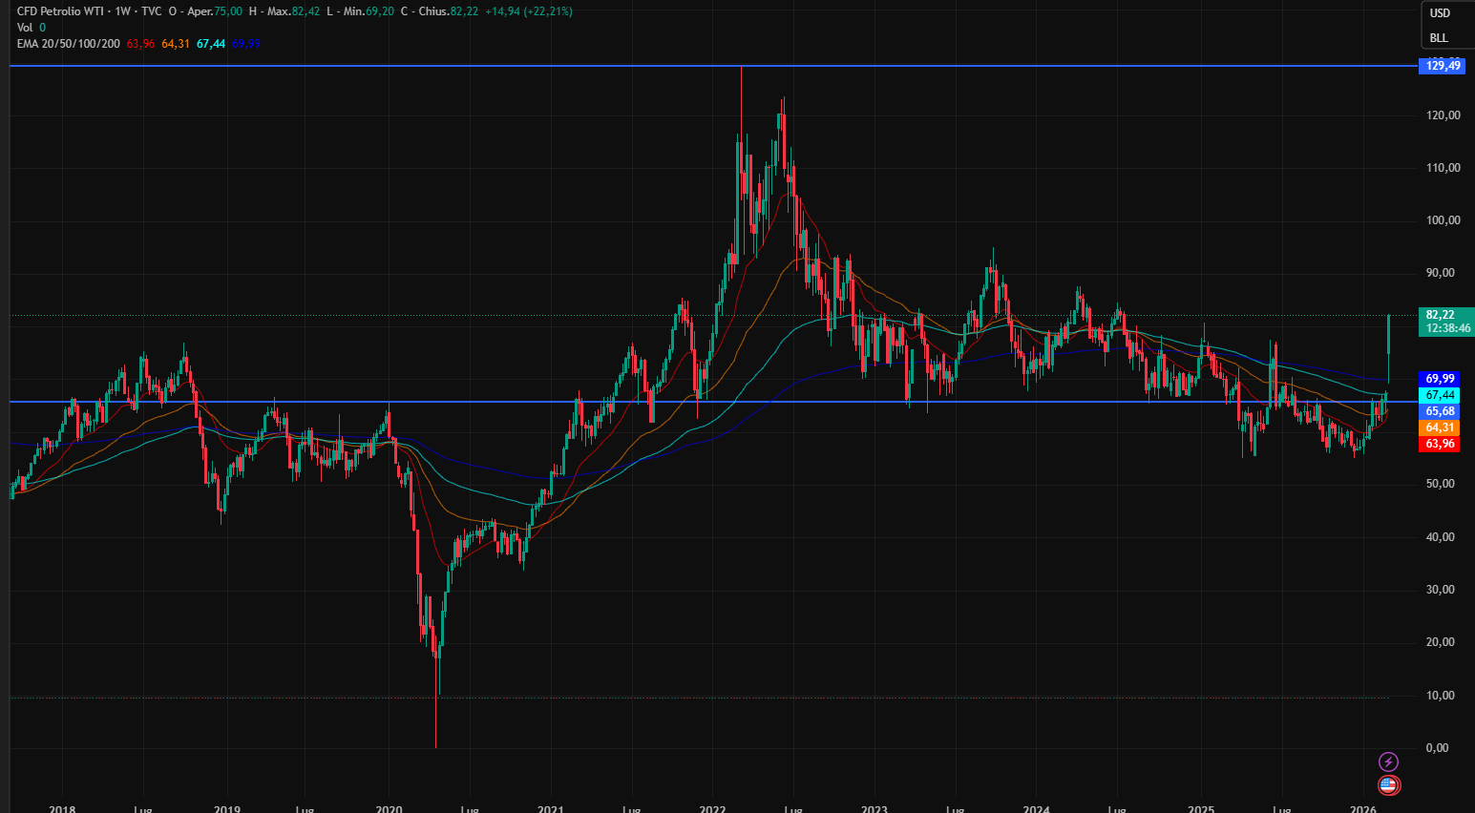
Task: Click the red EMA value 63,96 in legend
Action: pos(141,44)
